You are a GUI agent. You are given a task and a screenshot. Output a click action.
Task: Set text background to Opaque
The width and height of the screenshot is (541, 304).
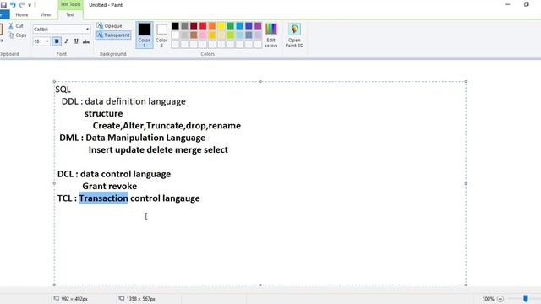[x=109, y=26]
